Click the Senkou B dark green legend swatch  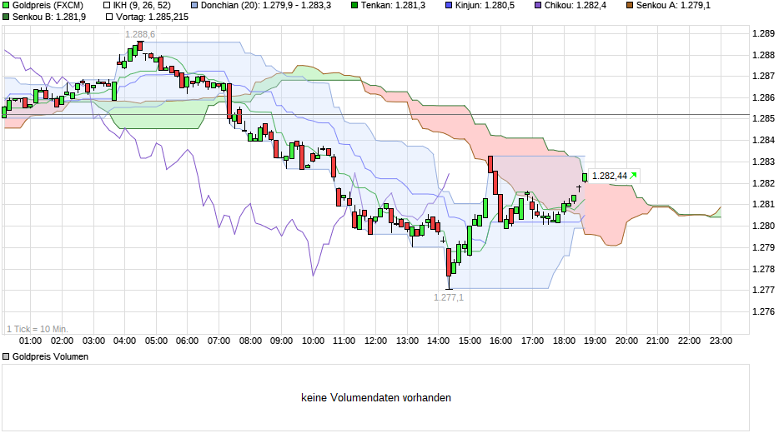pos(8,17)
